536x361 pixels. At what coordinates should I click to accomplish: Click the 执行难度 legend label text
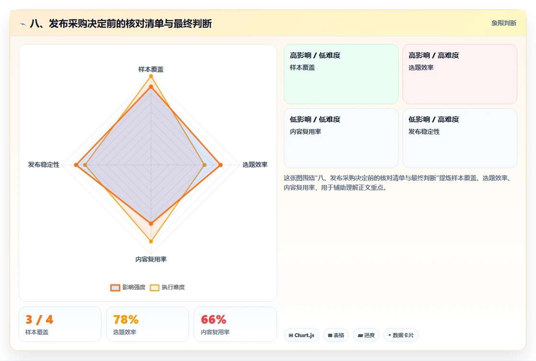coord(173,287)
